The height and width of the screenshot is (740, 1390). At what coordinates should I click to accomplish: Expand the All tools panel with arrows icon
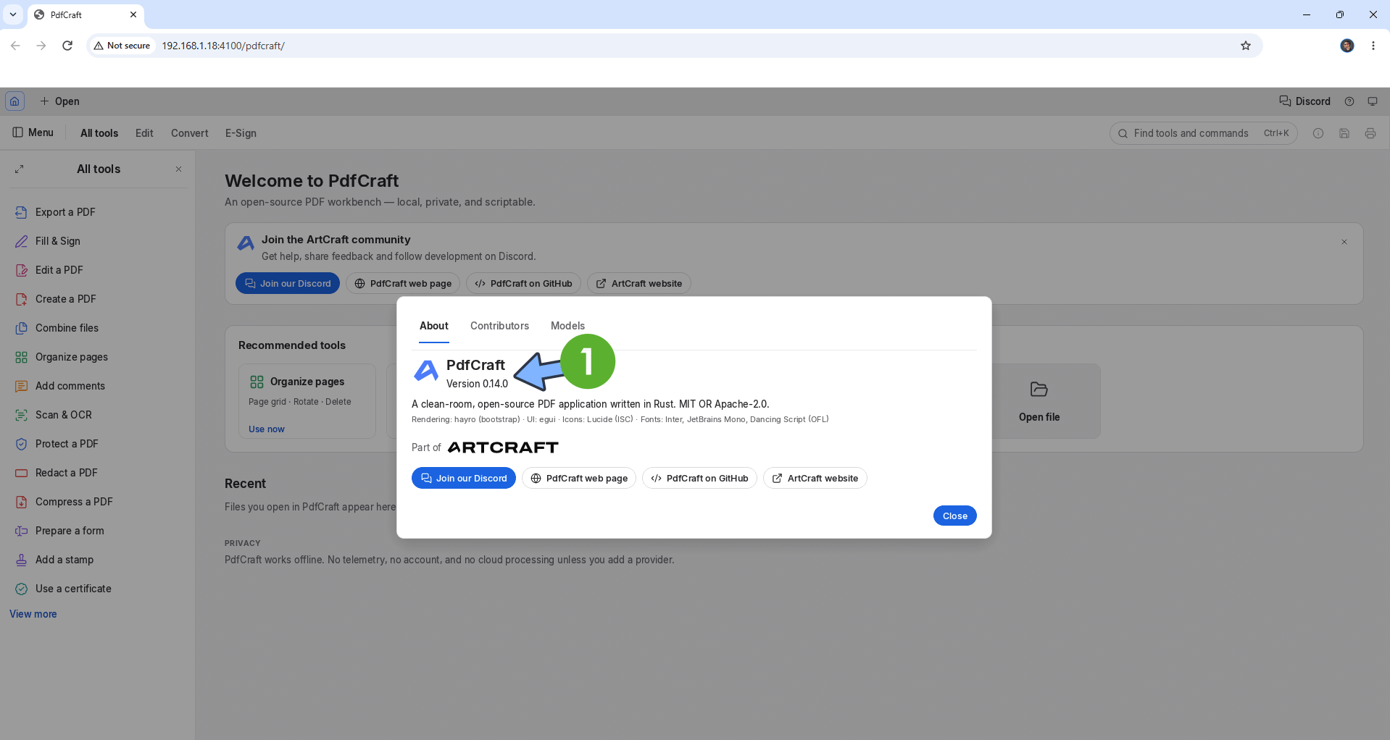coord(20,169)
